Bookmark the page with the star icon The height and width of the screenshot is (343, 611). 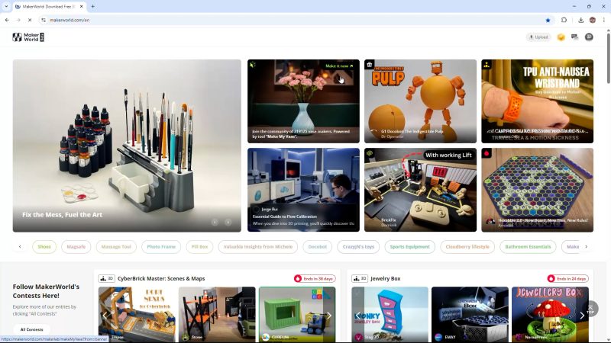548,21
